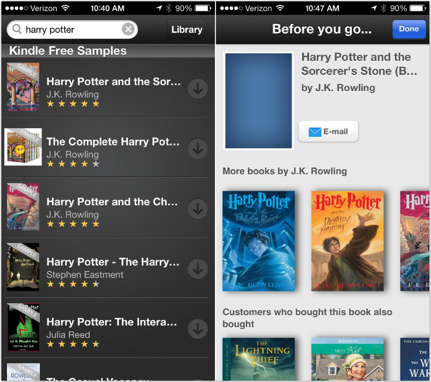Share the book via E-mail button
Viewport: 431px width, 382px height.
tap(328, 132)
